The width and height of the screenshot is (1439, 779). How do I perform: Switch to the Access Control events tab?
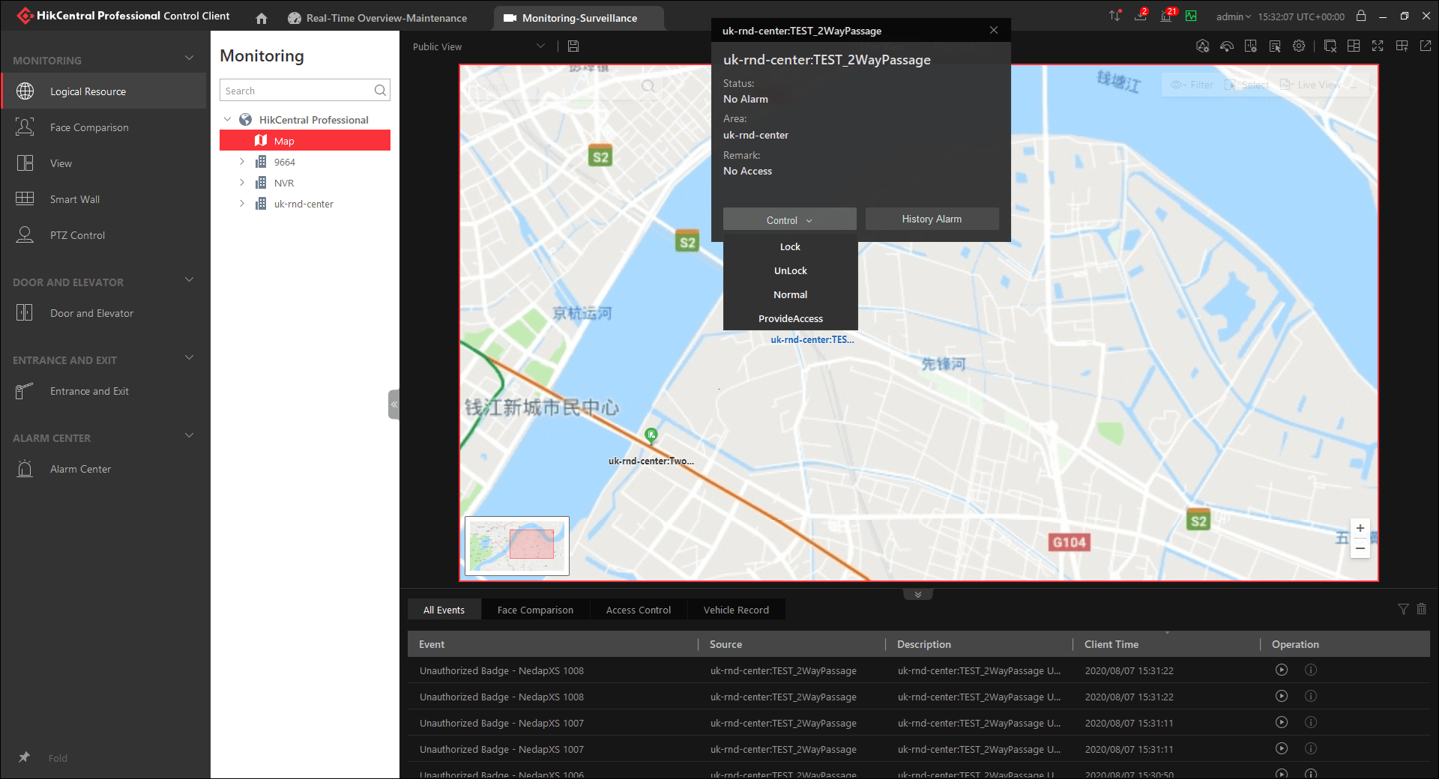(639, 610)
